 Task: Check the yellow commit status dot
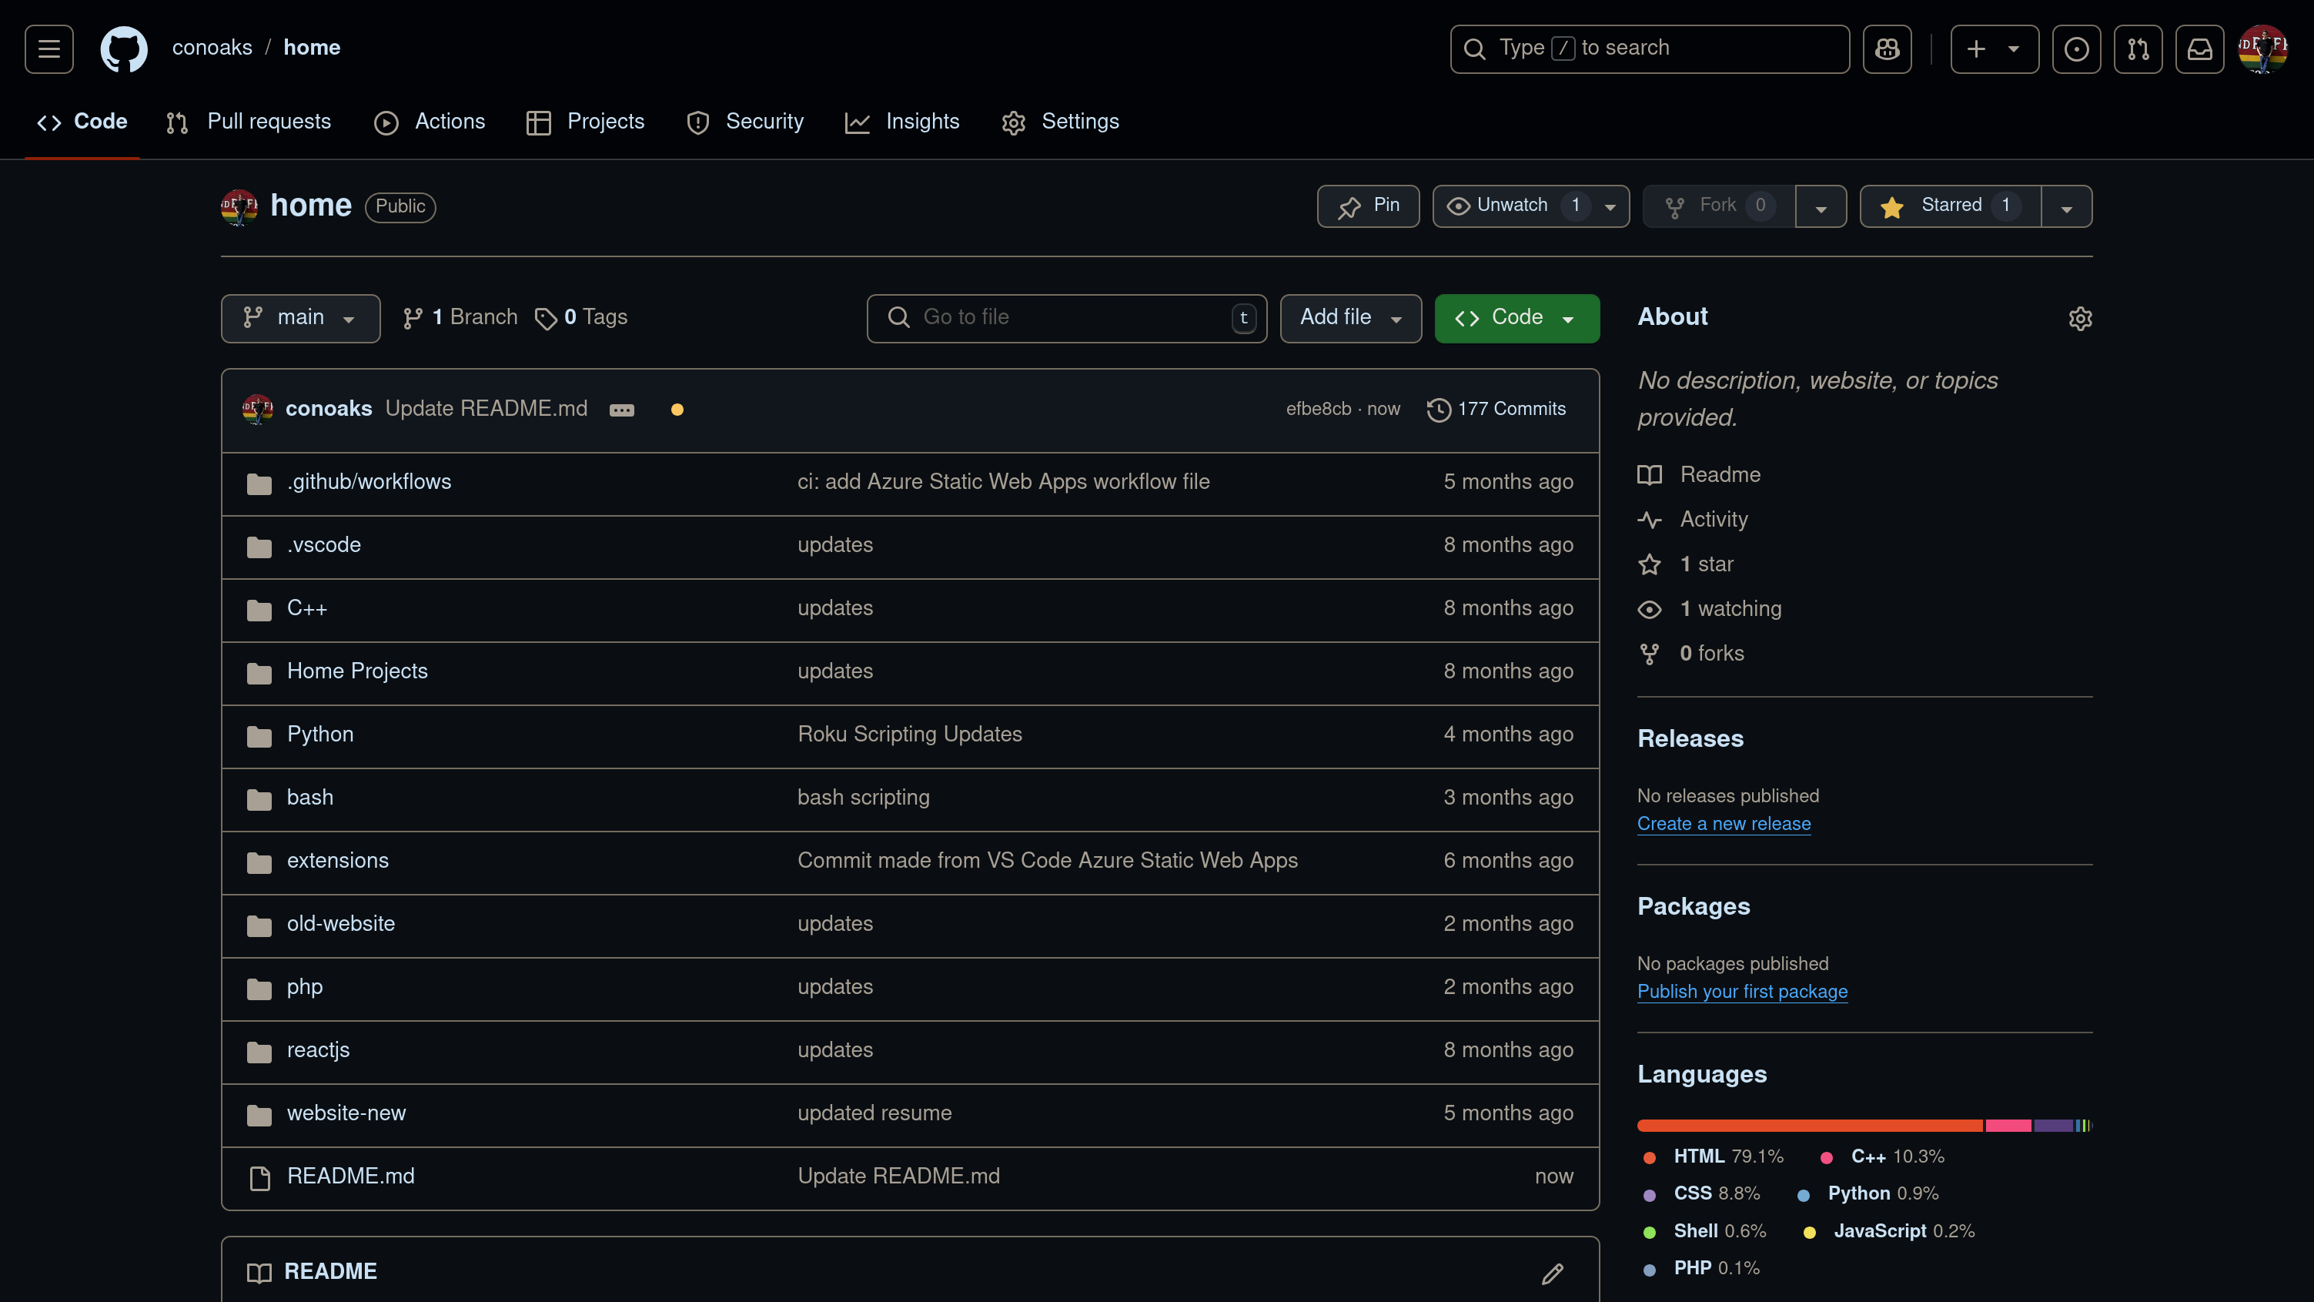click(677, 410)
